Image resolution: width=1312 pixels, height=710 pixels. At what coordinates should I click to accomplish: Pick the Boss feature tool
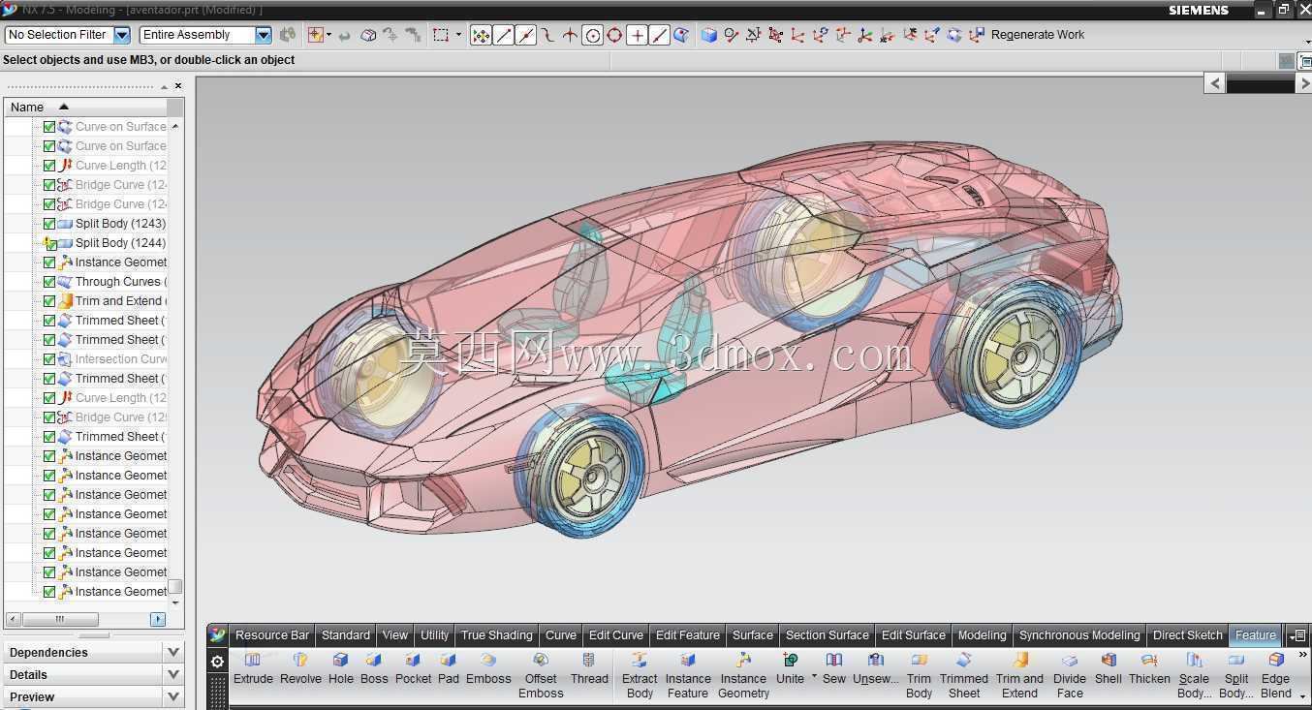pos(374,668)
